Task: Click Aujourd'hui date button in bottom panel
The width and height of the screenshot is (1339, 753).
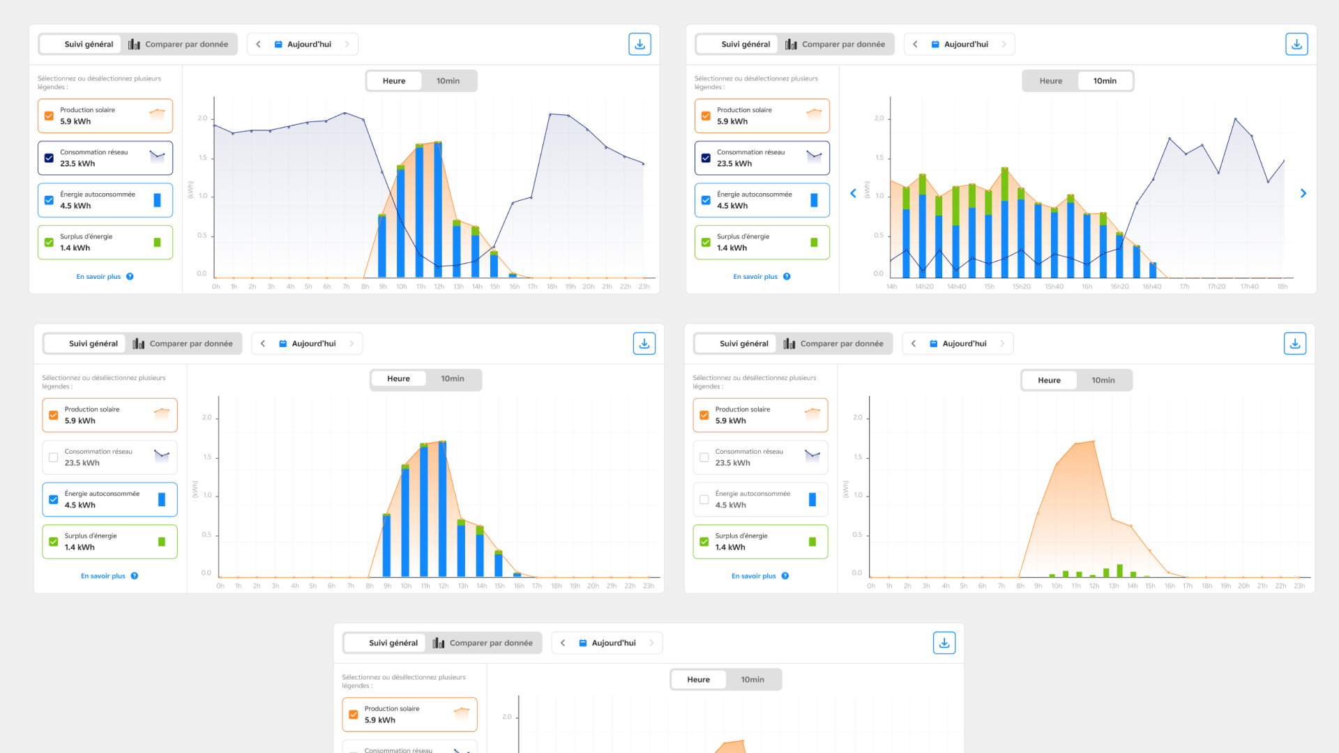Action: coord(607,643)
